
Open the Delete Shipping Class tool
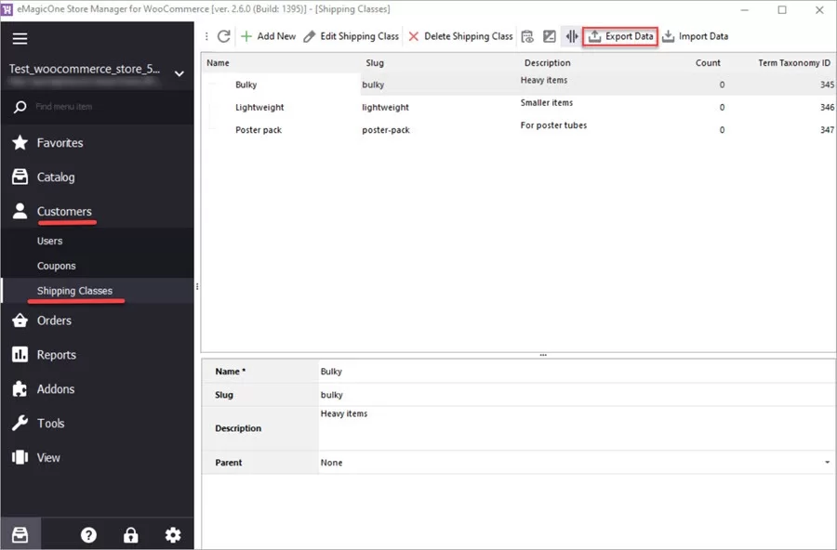461,36
